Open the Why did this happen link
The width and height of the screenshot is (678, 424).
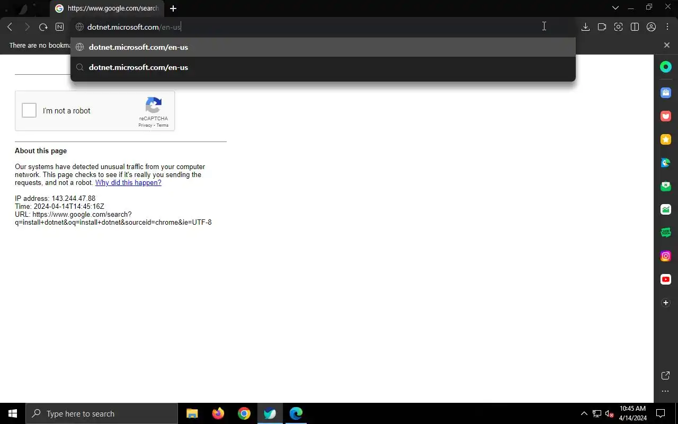[128, 182]
